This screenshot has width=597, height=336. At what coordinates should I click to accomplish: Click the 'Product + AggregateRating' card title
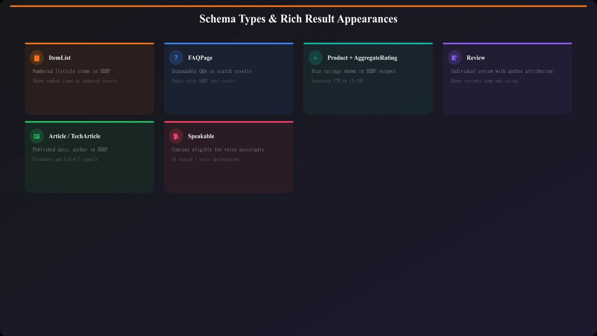[x=362, y=57]
